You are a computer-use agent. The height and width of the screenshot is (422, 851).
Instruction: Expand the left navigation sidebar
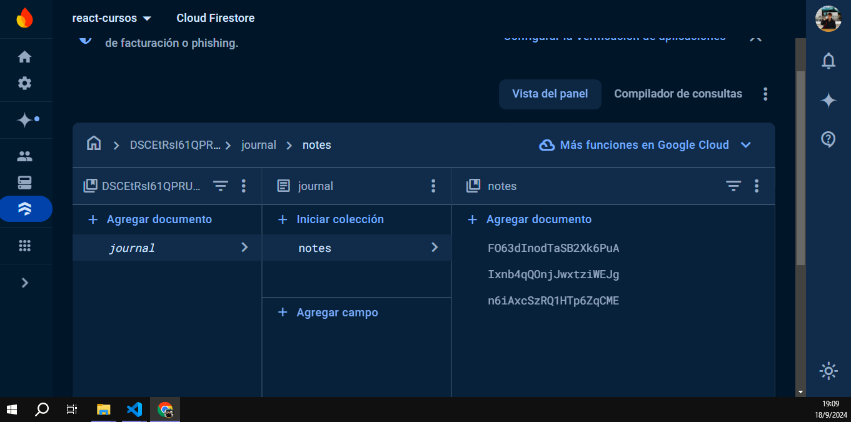coord(24,283)
